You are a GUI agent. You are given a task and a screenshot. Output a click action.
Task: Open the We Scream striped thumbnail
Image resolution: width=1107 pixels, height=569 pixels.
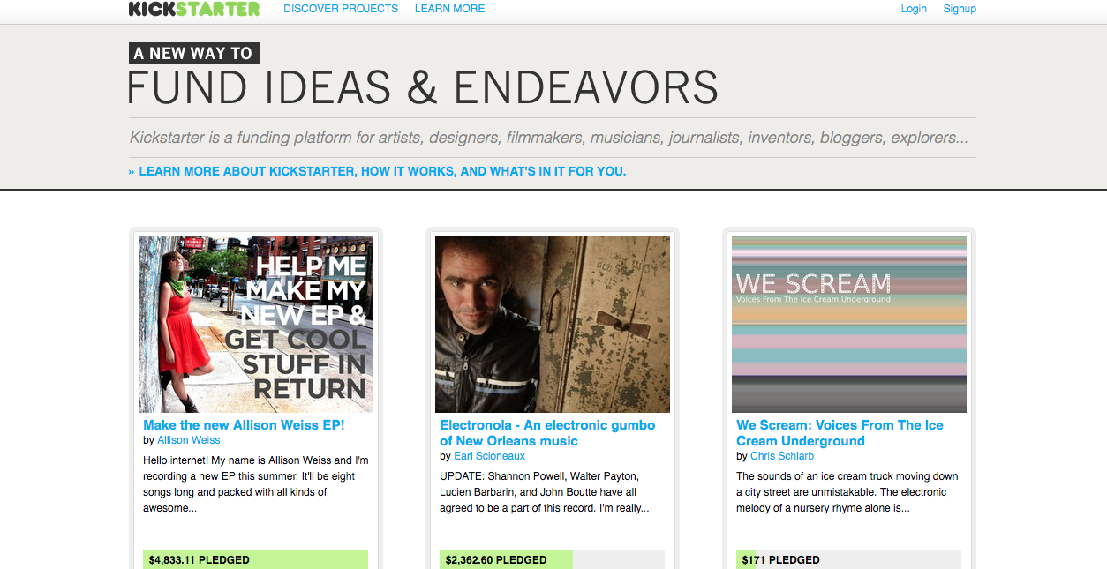pos(849,324)
